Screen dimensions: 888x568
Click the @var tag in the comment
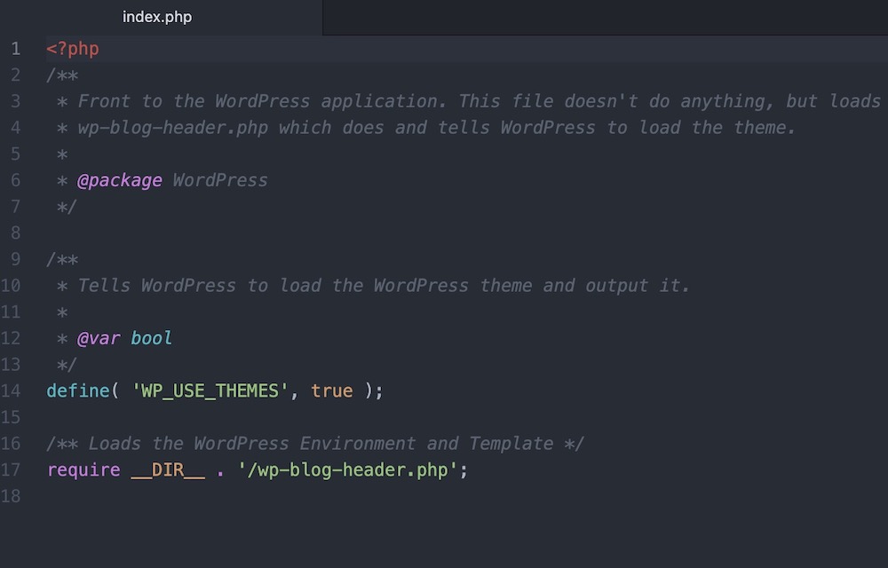pyautogui.click(x=99, y=338)
